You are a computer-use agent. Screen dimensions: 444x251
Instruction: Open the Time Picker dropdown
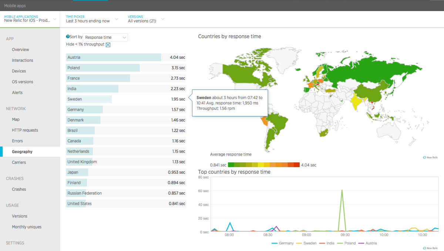[x=92, y=19]
